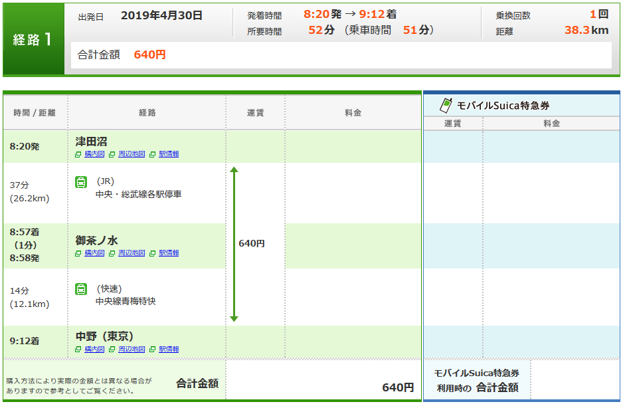Click the train icon beside 中央・総武線各駅停車
The height and width of the screenshot is (410, 625).
(81, 182)
